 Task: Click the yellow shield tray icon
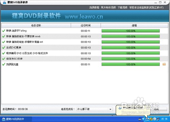151,119
